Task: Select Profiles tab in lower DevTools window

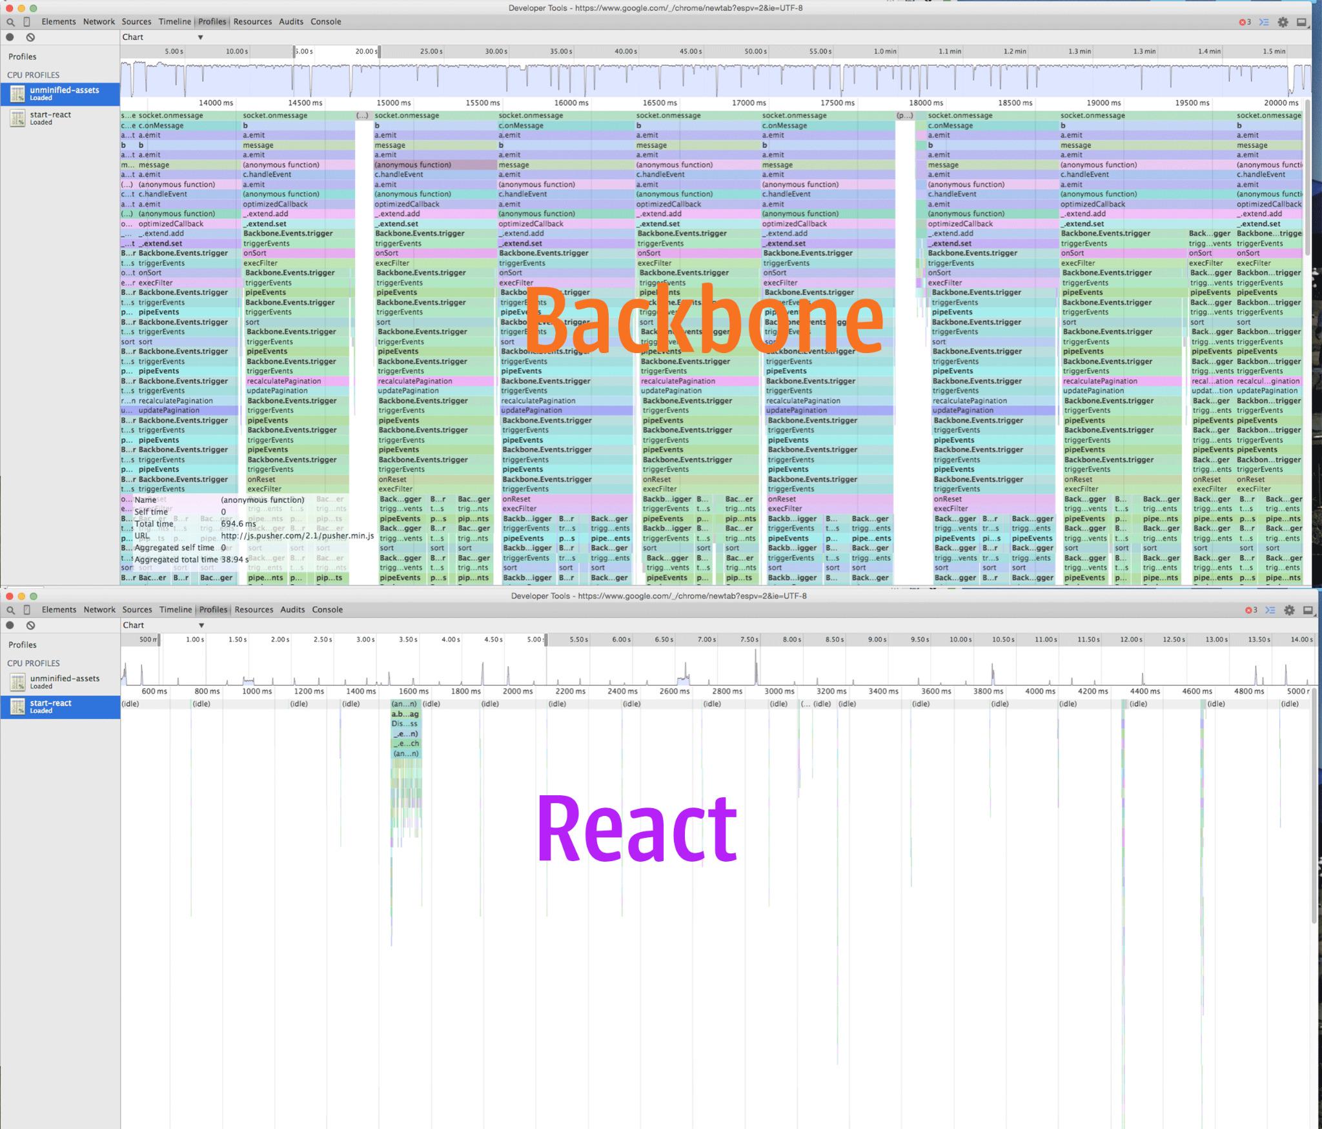Action: click(x=213, y=610)
